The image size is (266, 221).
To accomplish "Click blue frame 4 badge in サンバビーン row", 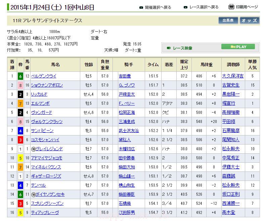I will click(20, 131).
